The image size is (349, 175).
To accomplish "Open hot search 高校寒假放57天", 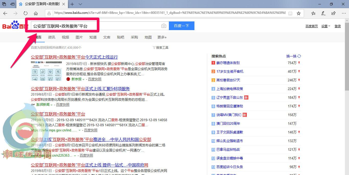I will point(228,80).
